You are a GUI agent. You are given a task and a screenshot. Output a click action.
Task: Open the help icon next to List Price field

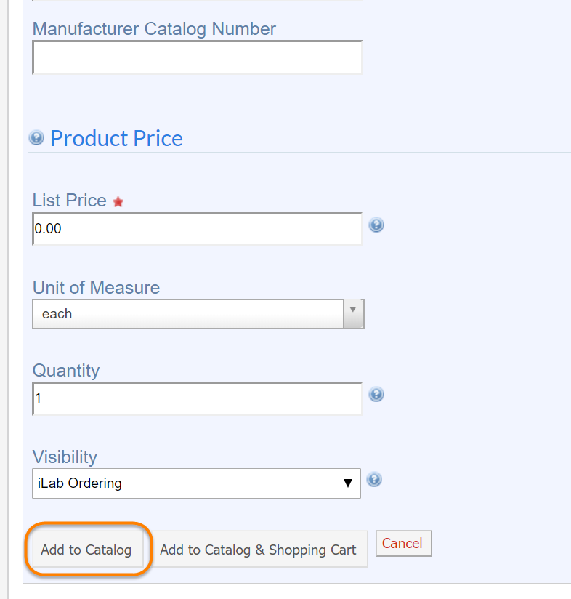[x=376, y=225]
